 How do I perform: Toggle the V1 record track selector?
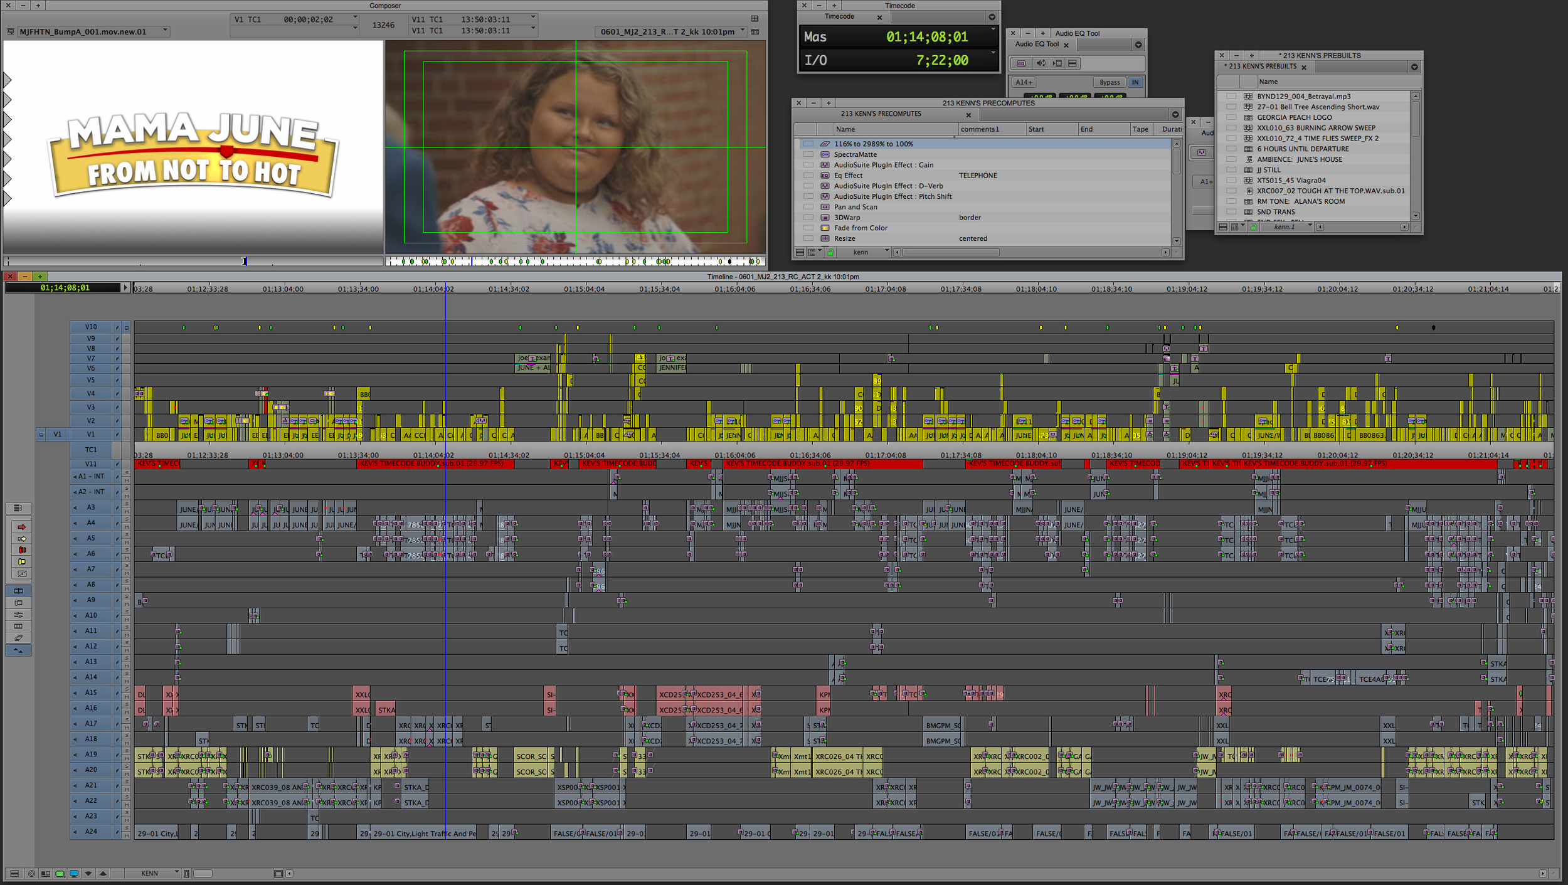pyautogui.click(x=92, y=434)
